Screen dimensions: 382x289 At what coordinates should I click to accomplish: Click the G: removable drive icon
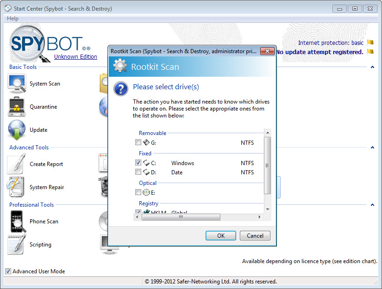pyautogui.click(x=146, y=142)
